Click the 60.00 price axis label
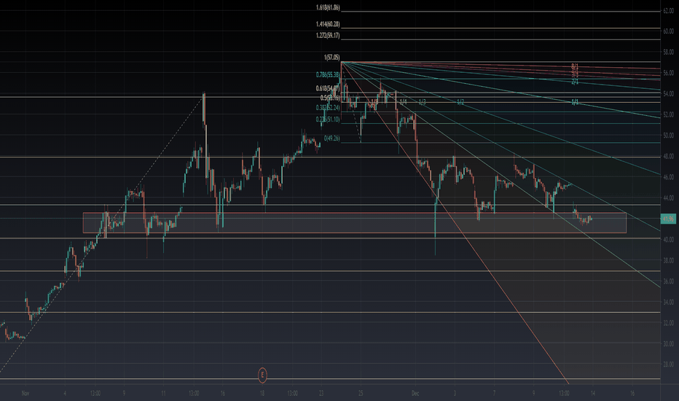 click(x=668, y=31)
